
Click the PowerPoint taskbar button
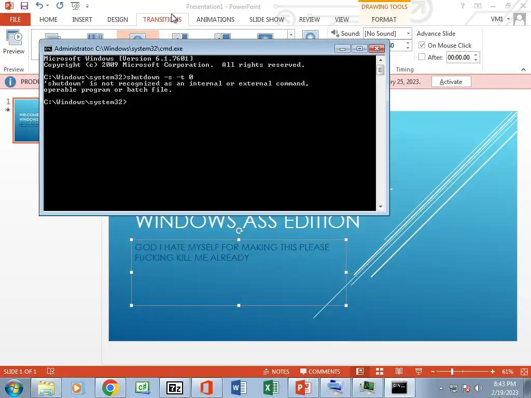(303, 388)
